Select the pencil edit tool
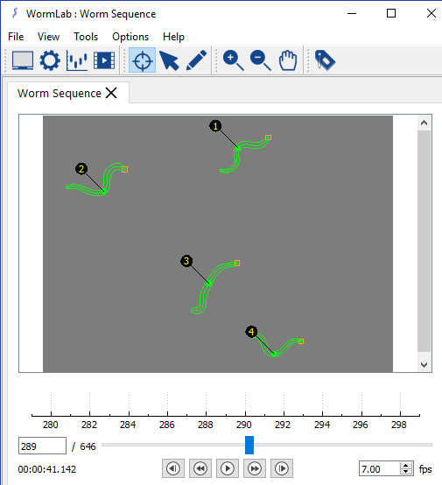442x485 pixels. pyautogui.click(x=196, y=60)
